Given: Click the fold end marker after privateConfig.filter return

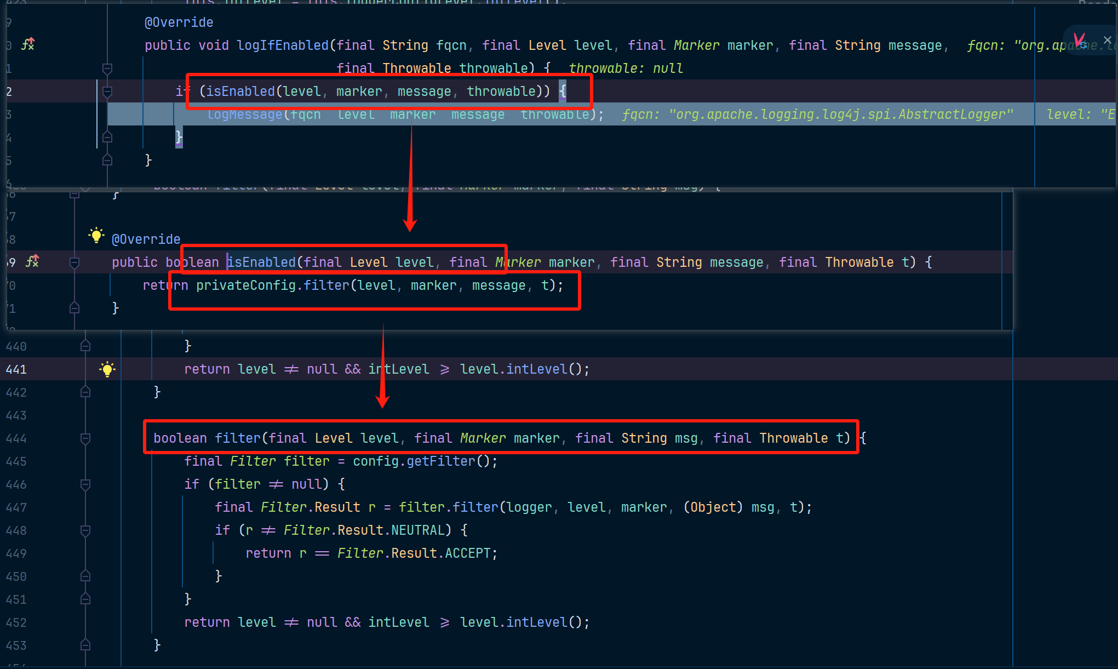Looking at the screenshot, I should pos(74,308).
